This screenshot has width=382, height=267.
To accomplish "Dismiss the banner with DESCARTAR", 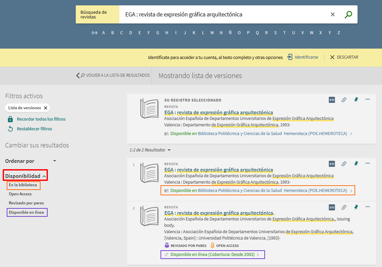I will pos(344,57).
